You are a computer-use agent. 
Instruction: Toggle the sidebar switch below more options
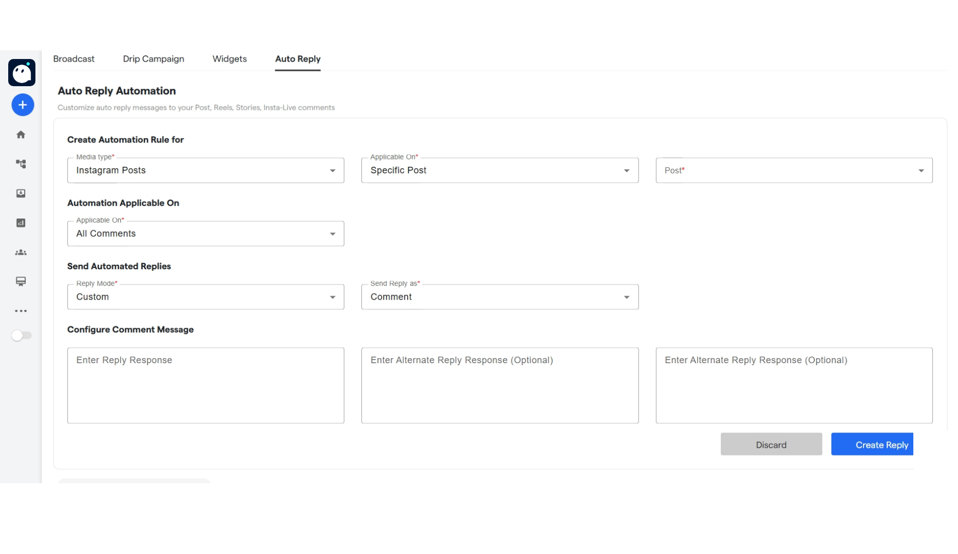click(22, 335)
